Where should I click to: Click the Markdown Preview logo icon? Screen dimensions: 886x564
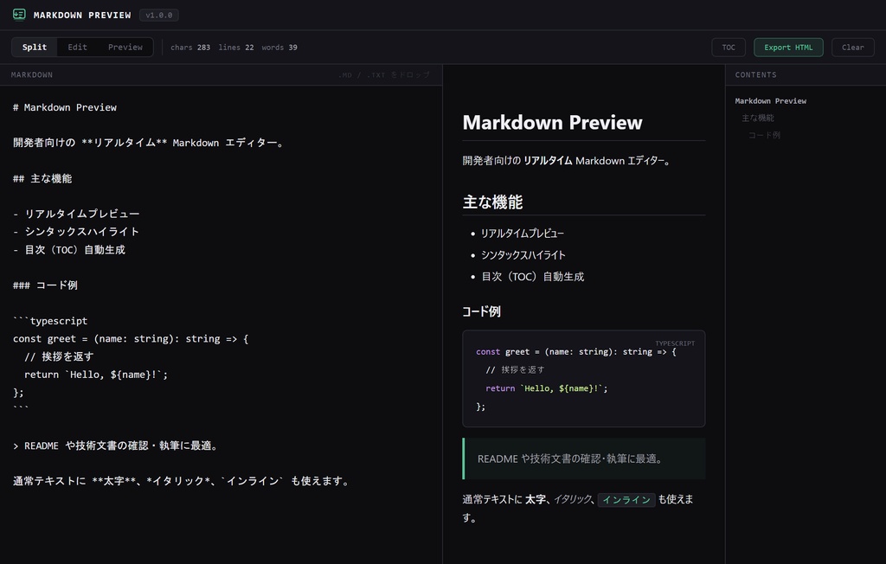pyautogui.click(x=19, y=15)
